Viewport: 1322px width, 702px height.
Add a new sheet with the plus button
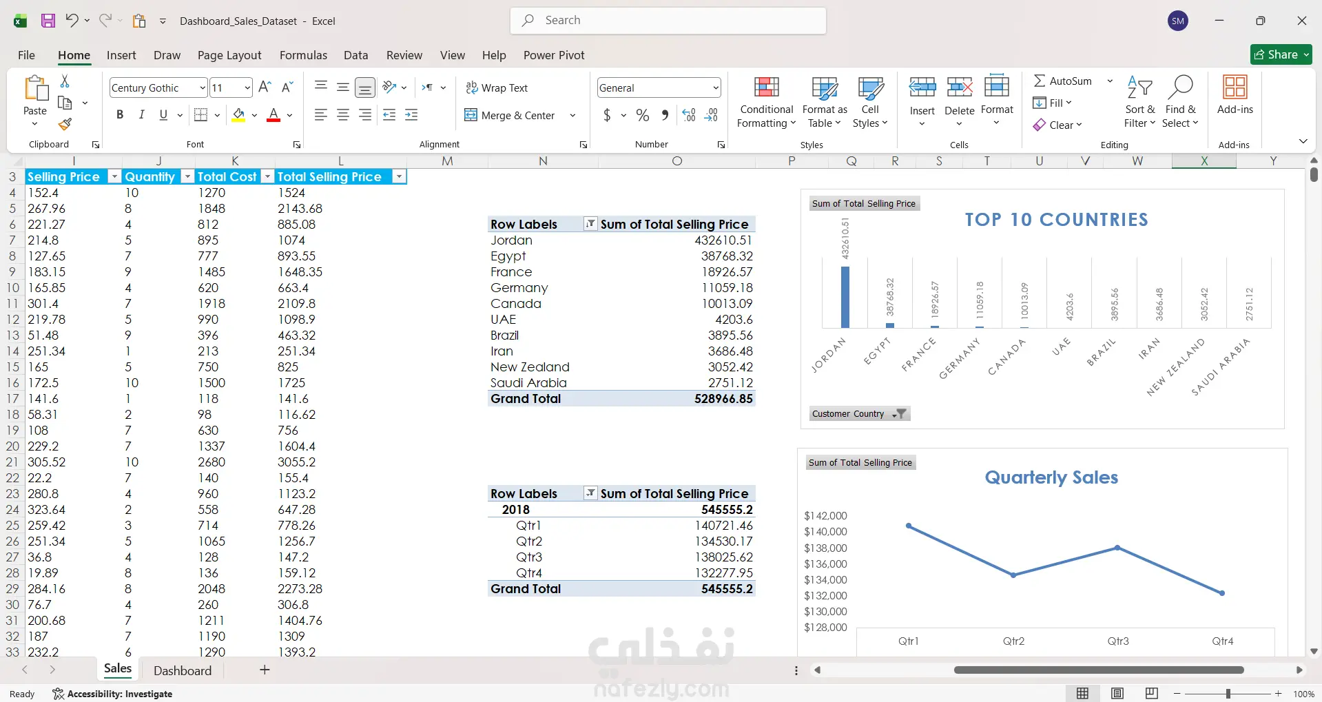(x=265, y=670)
